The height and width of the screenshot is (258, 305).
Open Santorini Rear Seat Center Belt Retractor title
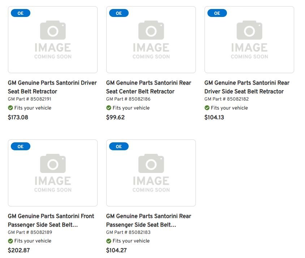(149, 87)
